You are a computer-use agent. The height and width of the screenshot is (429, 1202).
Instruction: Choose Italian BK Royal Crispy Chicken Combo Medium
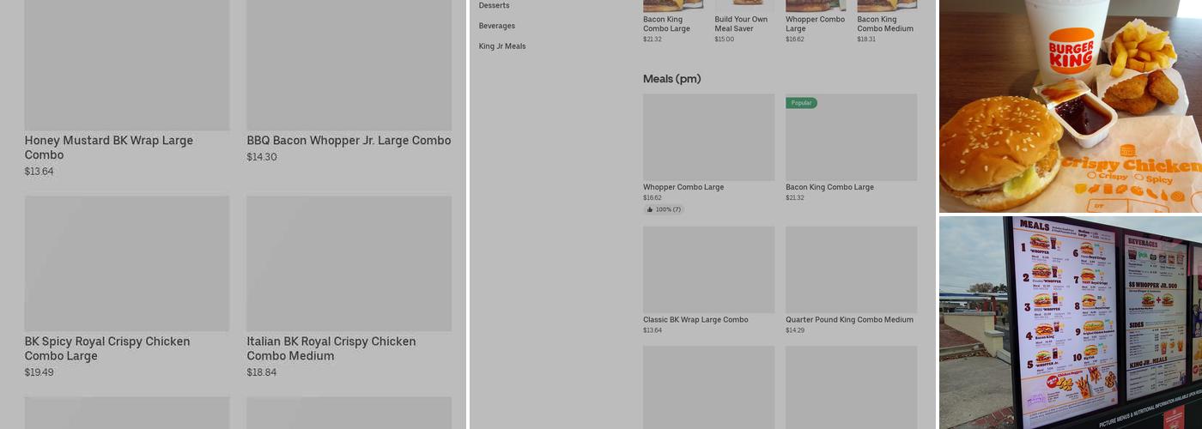tap(331, 348)
